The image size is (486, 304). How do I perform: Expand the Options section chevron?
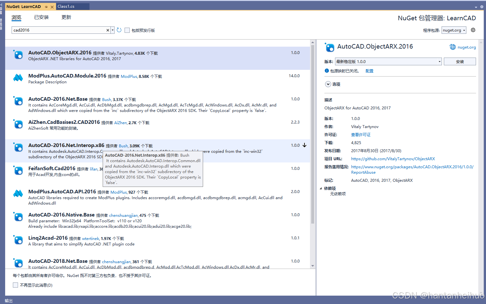(x=328, y=84)
